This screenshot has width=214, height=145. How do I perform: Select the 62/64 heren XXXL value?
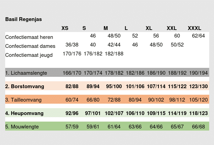[198, 36]
